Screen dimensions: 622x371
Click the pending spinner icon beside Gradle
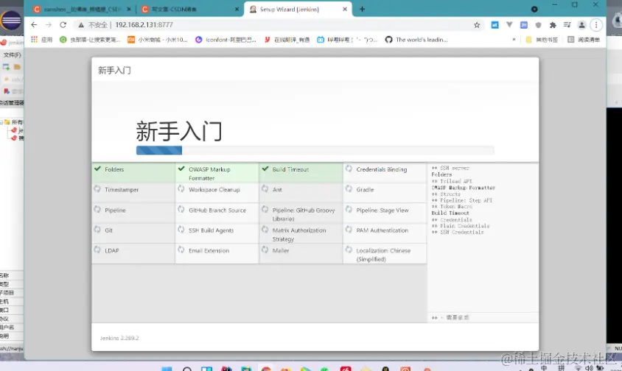tap(349, 189)
